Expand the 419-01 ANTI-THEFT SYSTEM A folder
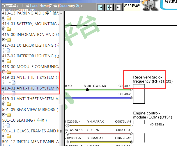The image size is (177, 146). pyautogui.click(x=3, y=104)
